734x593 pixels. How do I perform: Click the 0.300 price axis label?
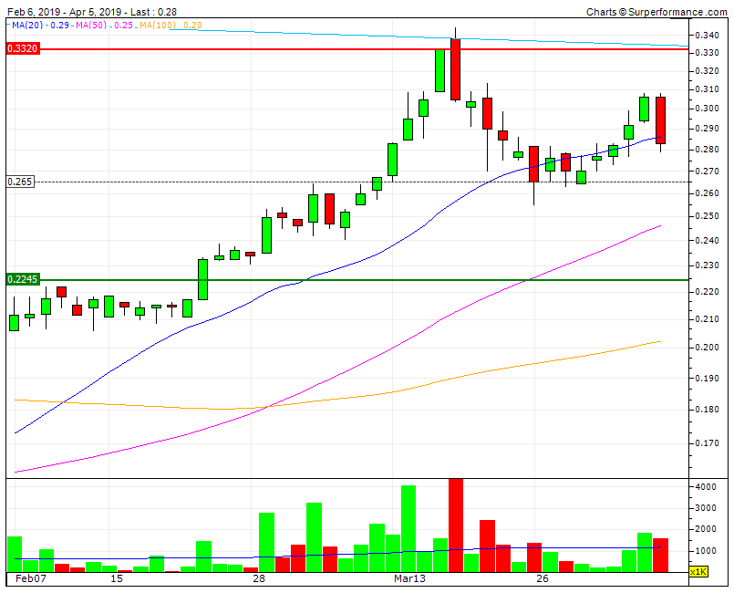(x=707, y=109)
